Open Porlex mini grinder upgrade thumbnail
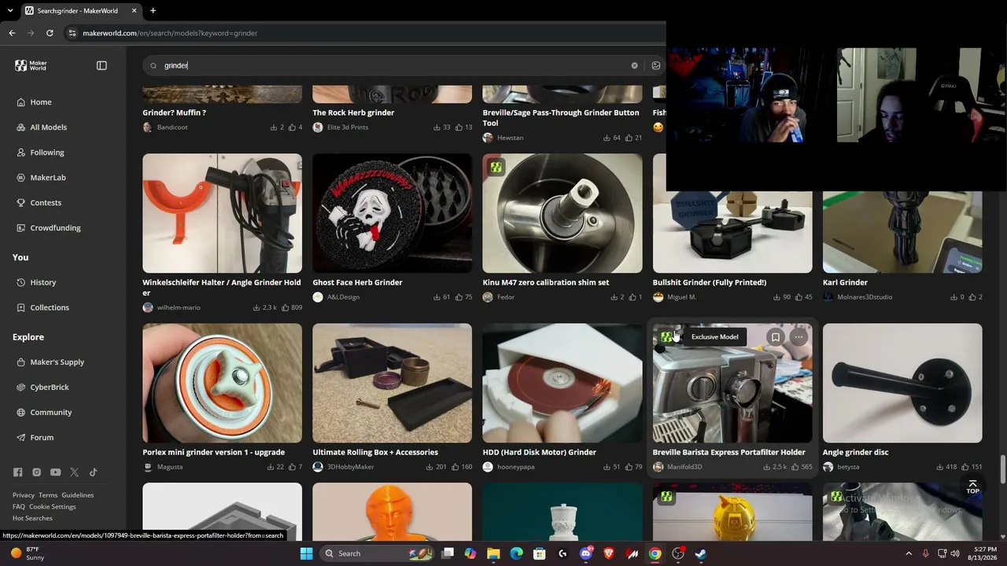The height and width of the screenshot is (566, 1007). pyautogui.click(x=222, y=383)
